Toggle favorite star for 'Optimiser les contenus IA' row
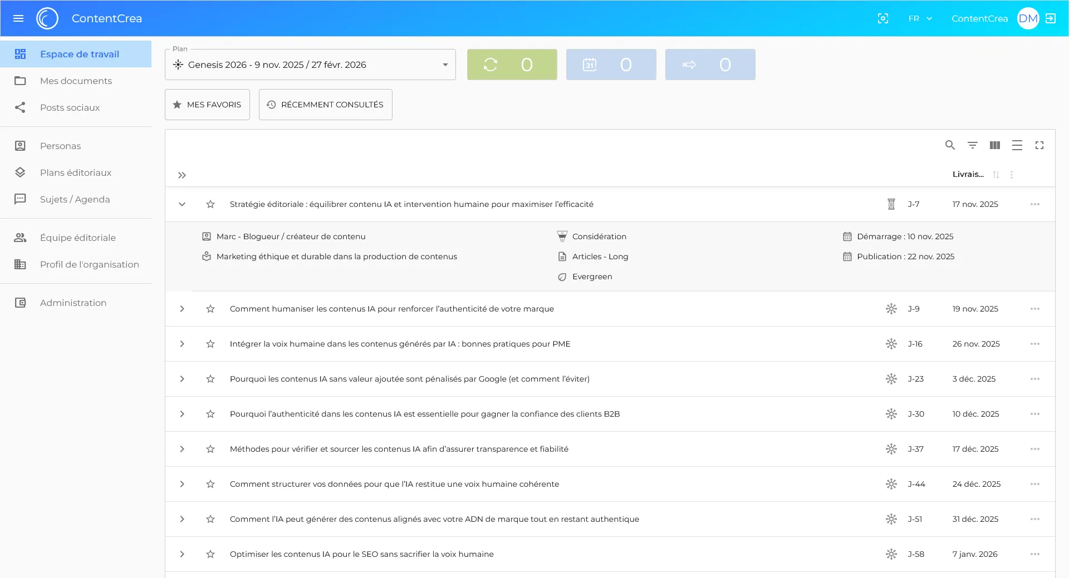This screenshot has height=578, width=1069. pyautogui.click(x=210, y=554)
